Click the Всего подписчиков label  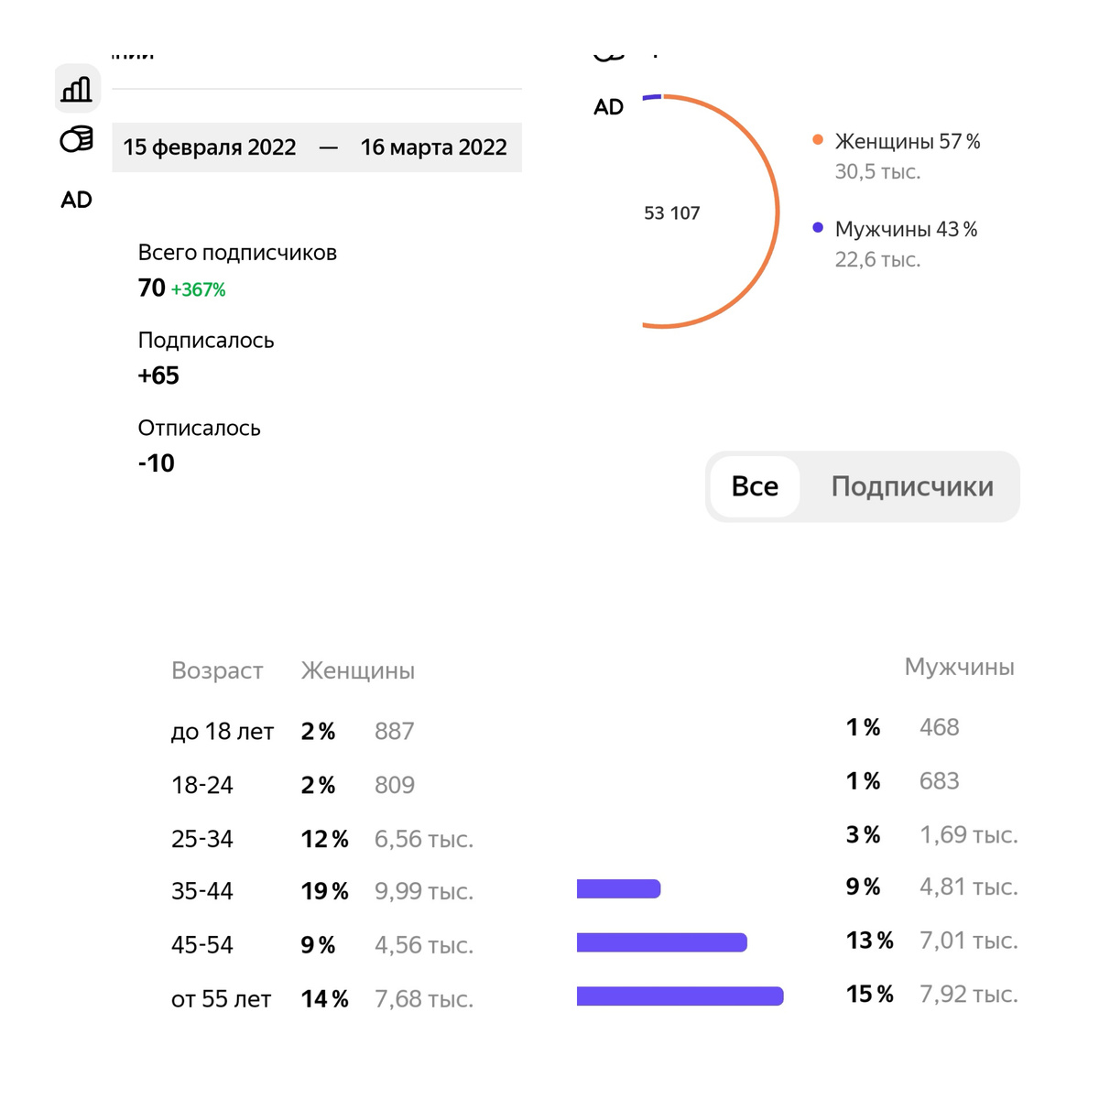click(x=237, y=253)
